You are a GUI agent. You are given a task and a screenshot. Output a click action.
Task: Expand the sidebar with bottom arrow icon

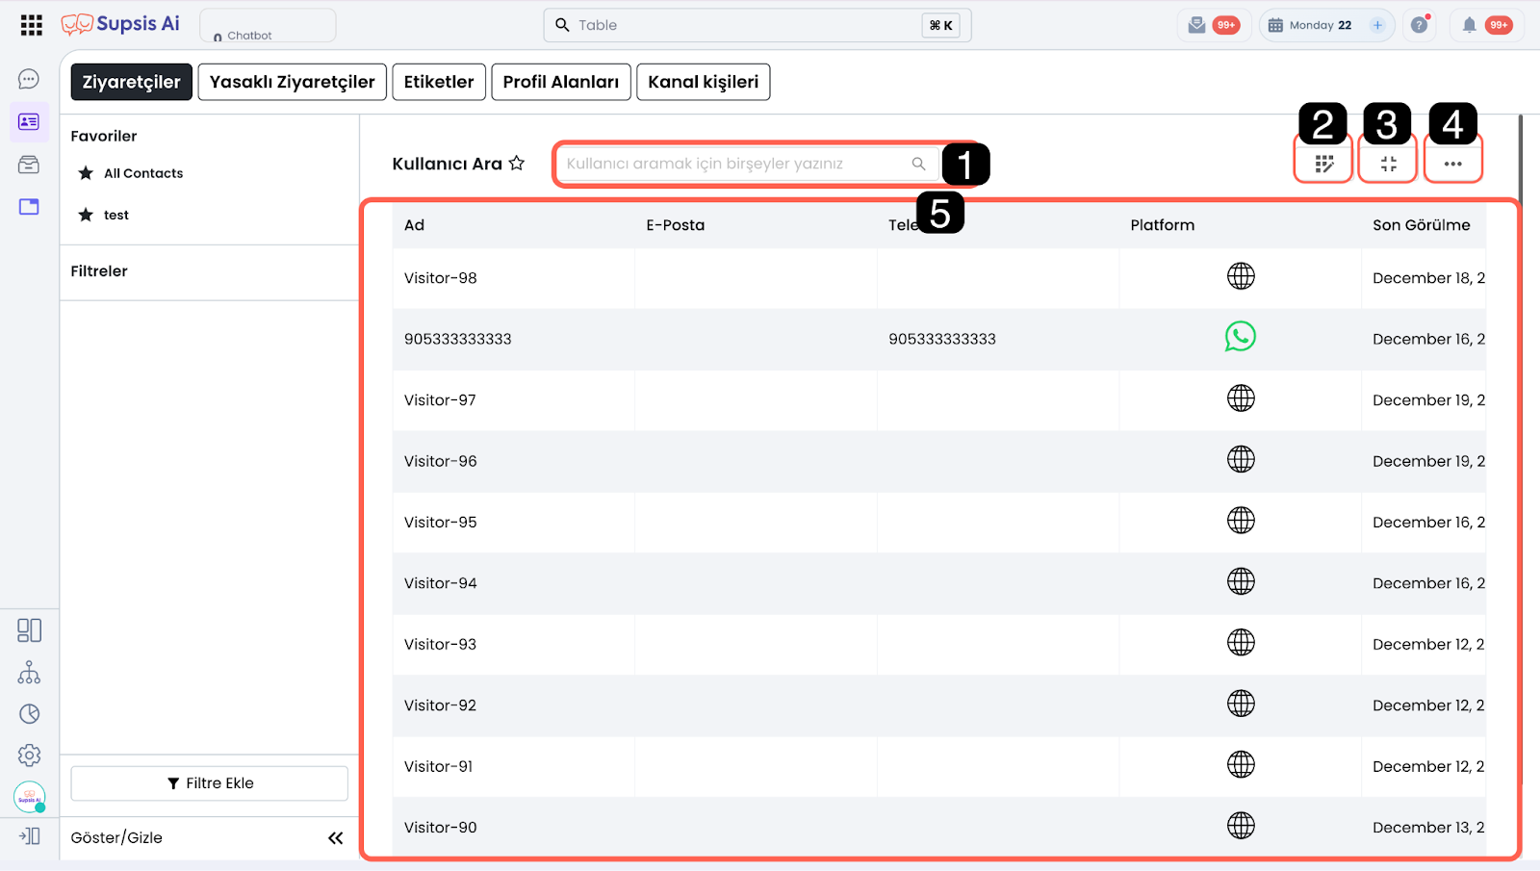click(29, 836)
